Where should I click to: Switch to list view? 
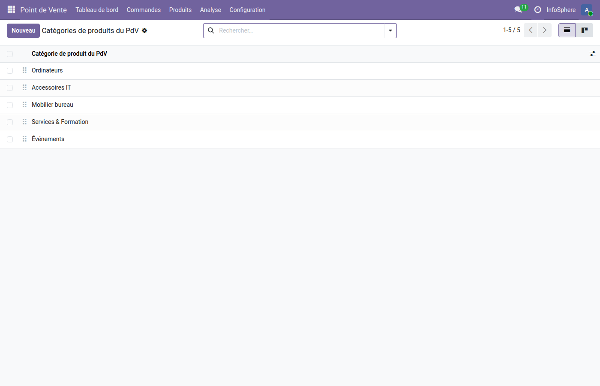pos(567,30)
